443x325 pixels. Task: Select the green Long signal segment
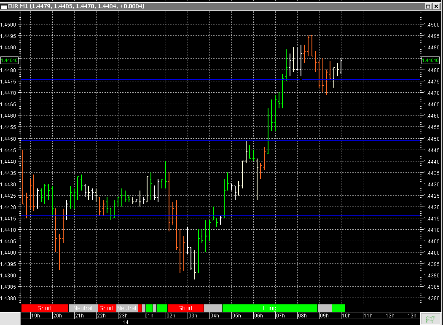point(270,308)
